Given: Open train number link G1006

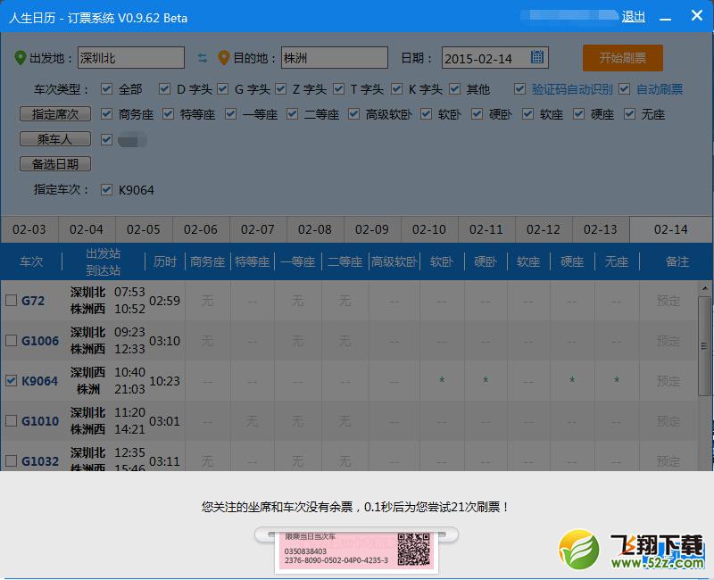Looking at the screenshot, I should pos(40,341).
